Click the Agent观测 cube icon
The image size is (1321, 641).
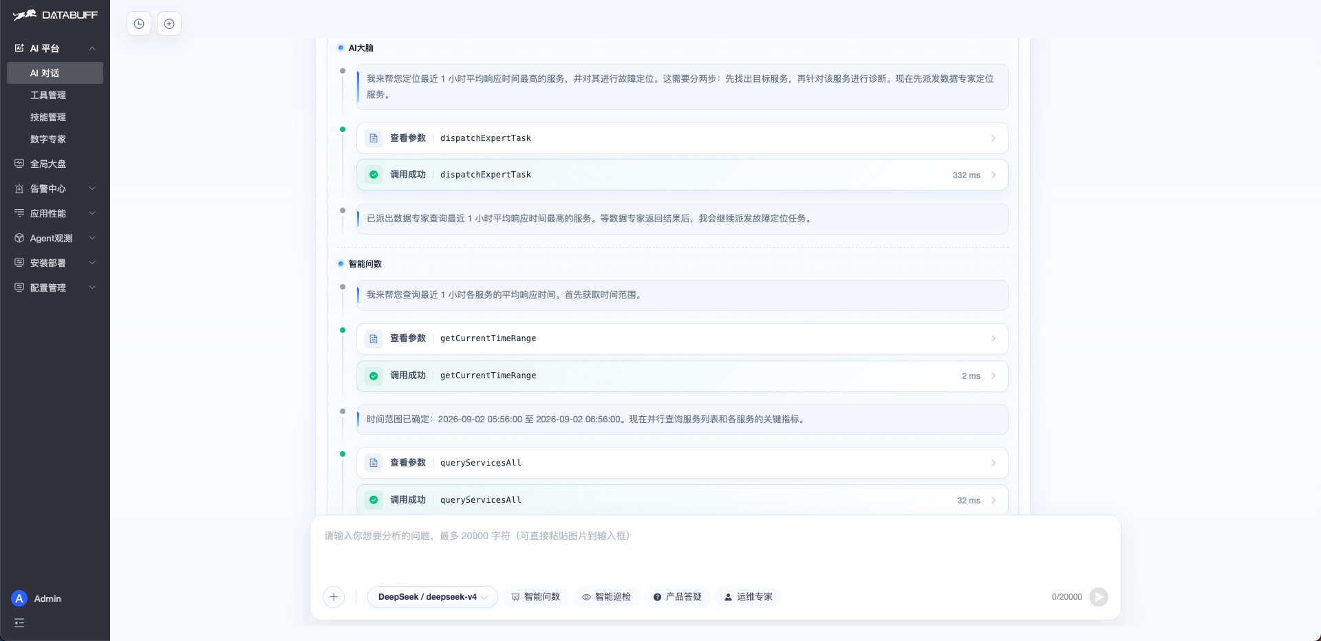click(x=19, y=238)
